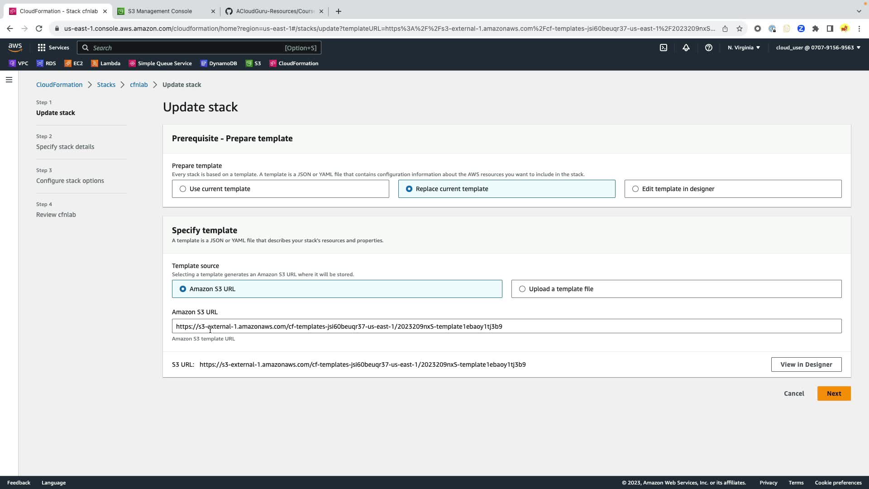Go to the cfnlab breadcrumb link

click(138, 85)
